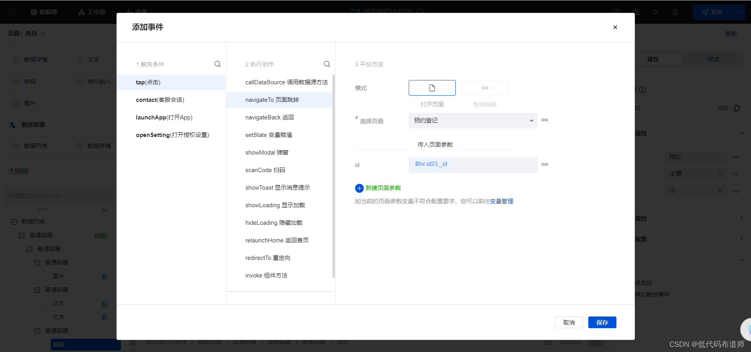Choose navigateTo 页面跳转 action
Image resolution: width=751 pixels, height=352 pixels.
[x=279, y=100]
